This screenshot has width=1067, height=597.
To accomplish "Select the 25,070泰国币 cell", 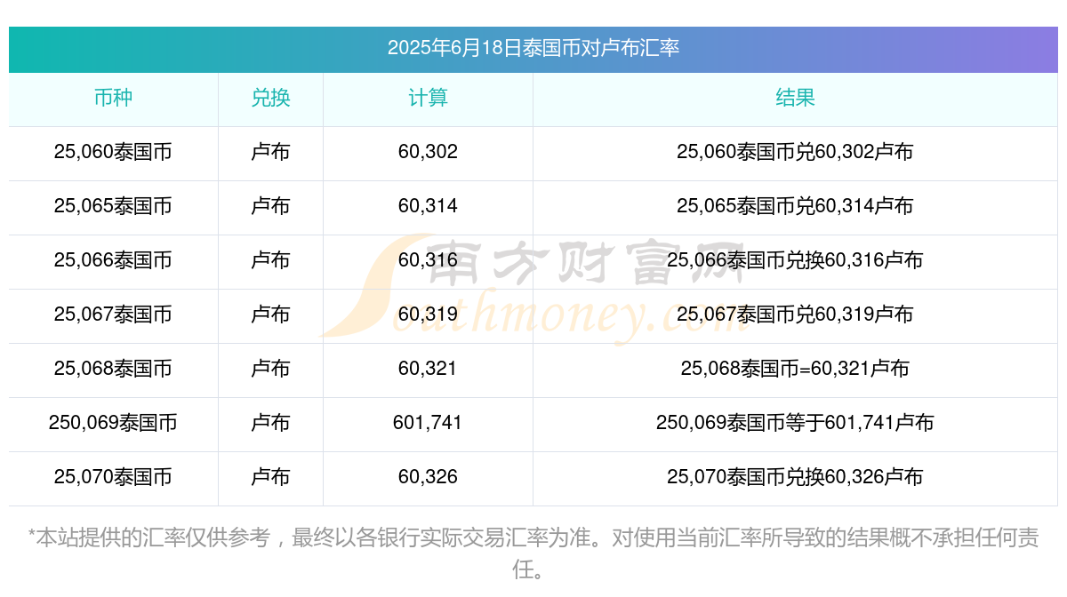I will pos(113,477).
